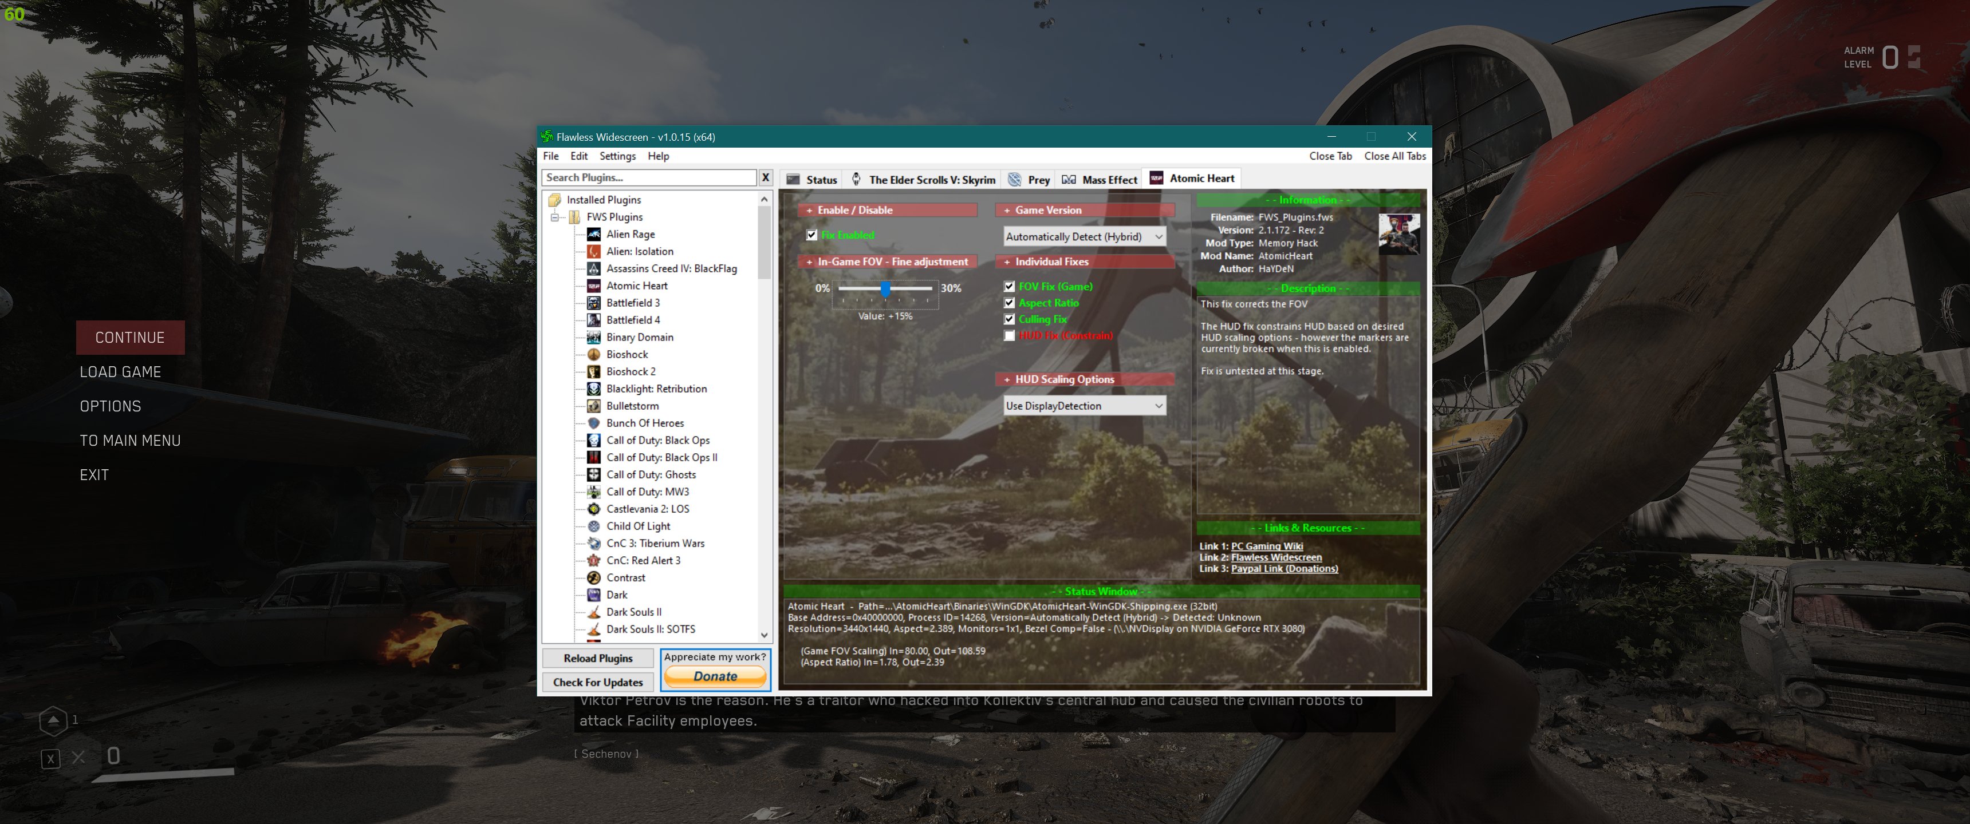Click the In-Game FOV adjustment slider

pos(885,288)
